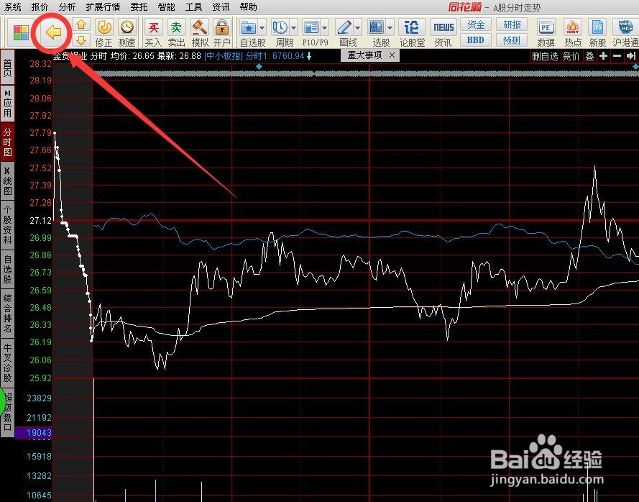Open the 综合排名 side tab
The image size is (639, 502).
[7, 313]
